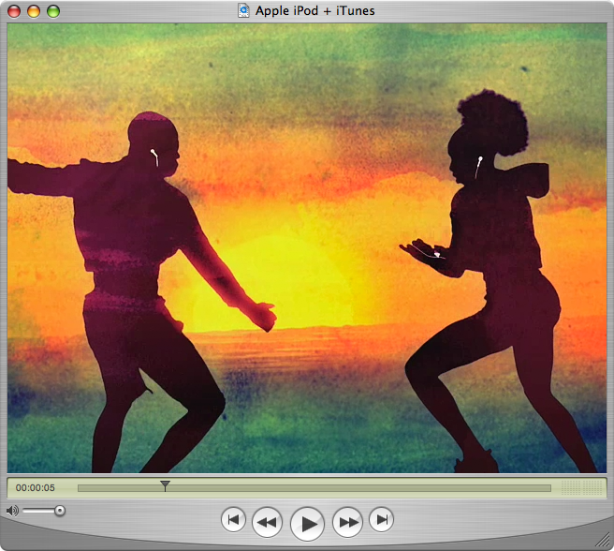Start playback with the Play button

pos(307,524)
